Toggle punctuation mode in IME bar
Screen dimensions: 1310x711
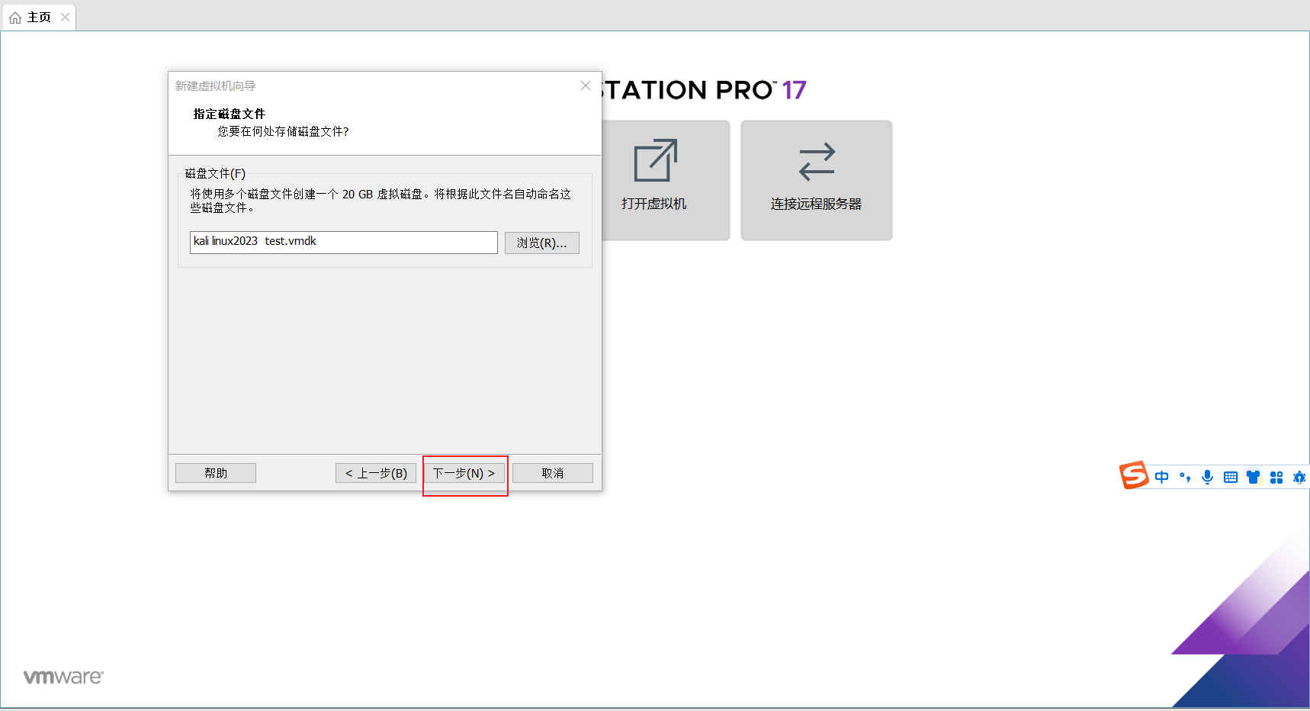(1185, 478)
